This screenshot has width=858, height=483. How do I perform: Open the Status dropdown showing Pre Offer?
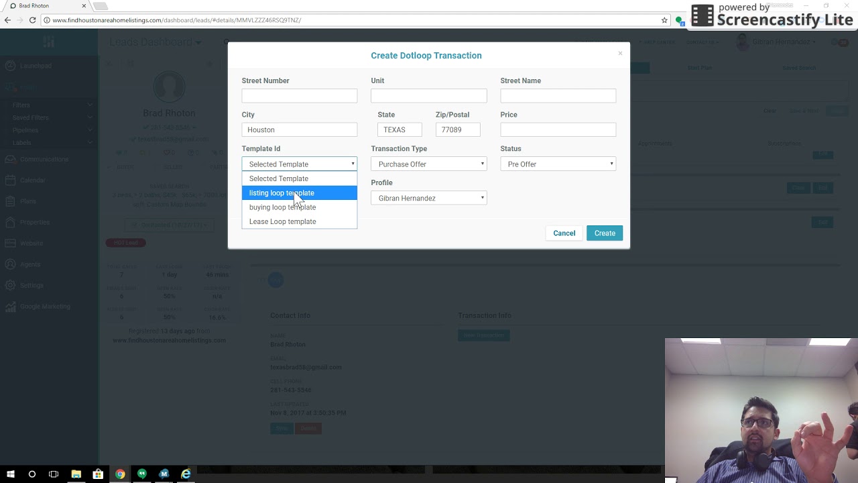(x=558, y=164)
